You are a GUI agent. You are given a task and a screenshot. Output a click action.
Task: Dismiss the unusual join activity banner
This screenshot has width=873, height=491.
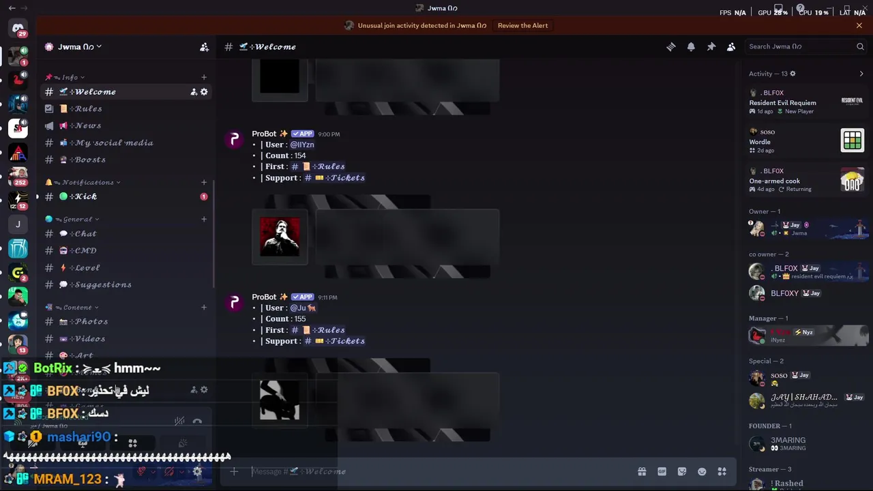click(x=859, y=25)
